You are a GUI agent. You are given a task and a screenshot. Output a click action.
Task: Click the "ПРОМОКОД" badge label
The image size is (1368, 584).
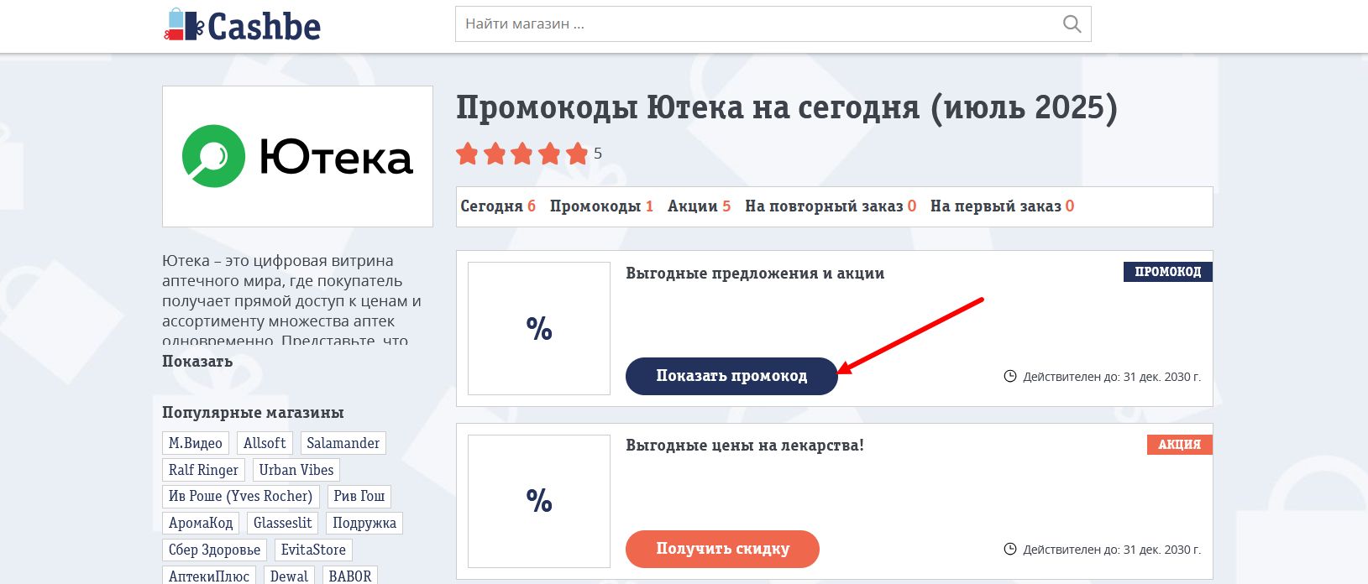[x=1168, y=272]
